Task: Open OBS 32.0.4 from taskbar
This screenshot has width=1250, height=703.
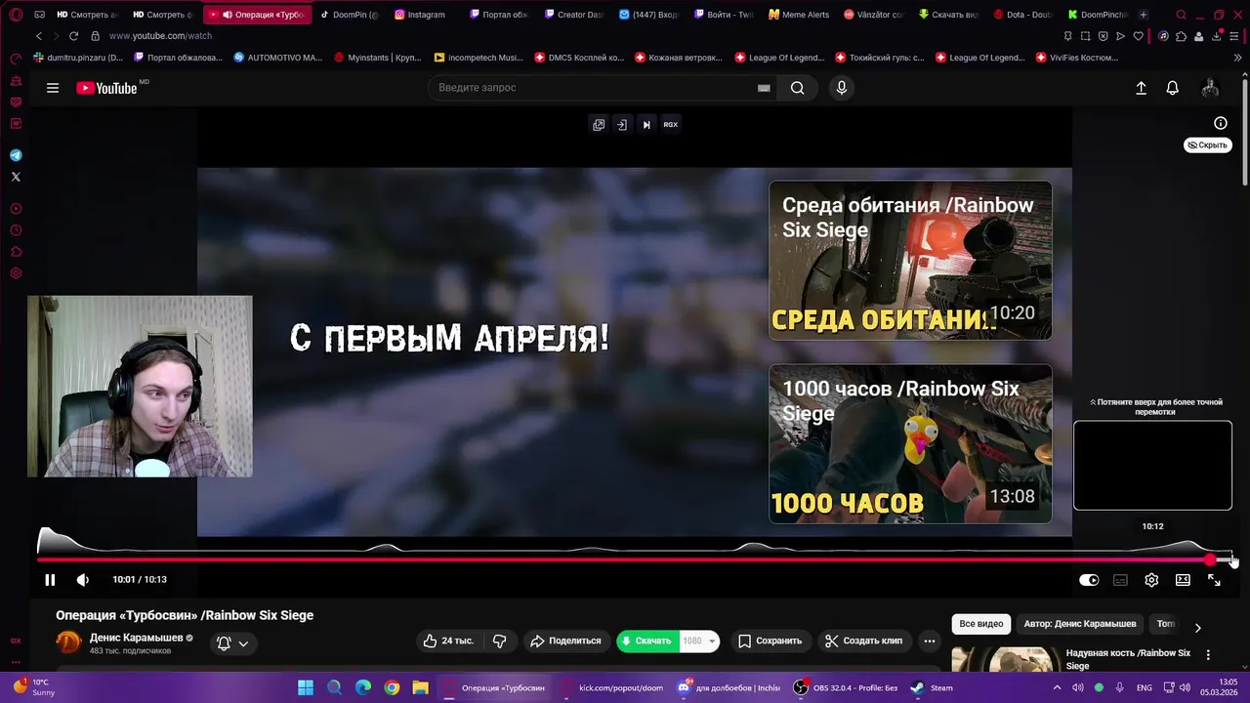Action: click(x=846, y=687)
